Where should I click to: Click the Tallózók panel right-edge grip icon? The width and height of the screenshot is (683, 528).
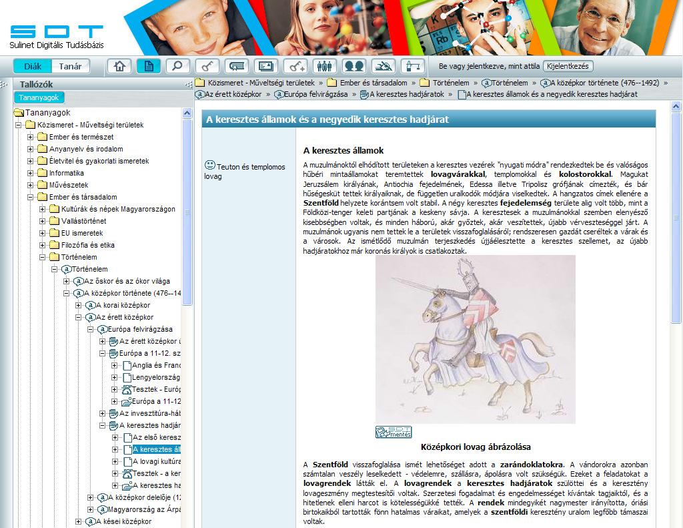pos(189,85)
